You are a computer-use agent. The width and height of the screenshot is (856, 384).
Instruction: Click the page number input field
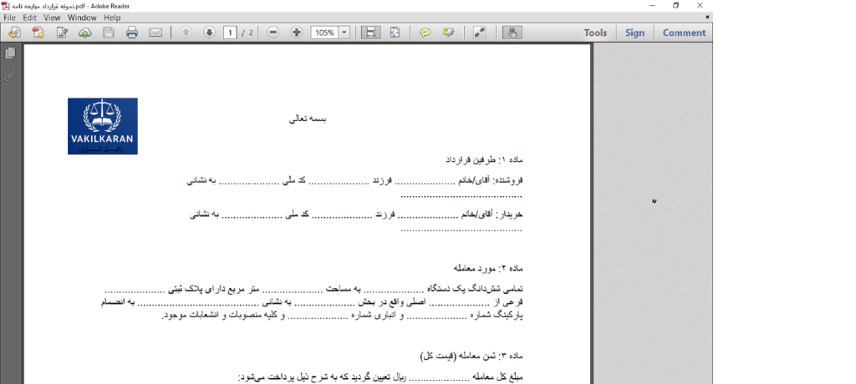tap(230, 33)
